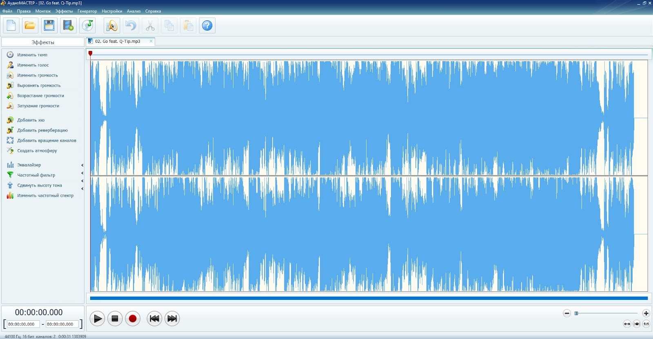Open the Монтаж menu
653x339 pixels.
tap(43, 11)
